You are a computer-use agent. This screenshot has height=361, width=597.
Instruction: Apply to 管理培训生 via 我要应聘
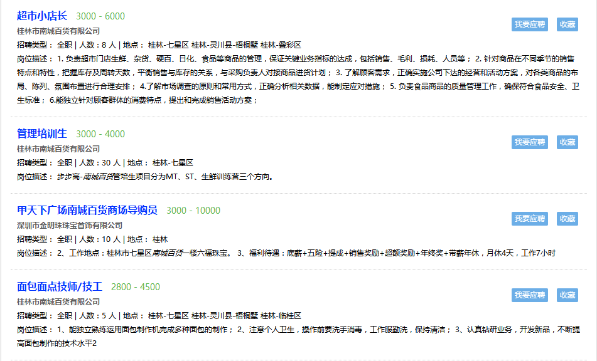click(x=530, y=142)
